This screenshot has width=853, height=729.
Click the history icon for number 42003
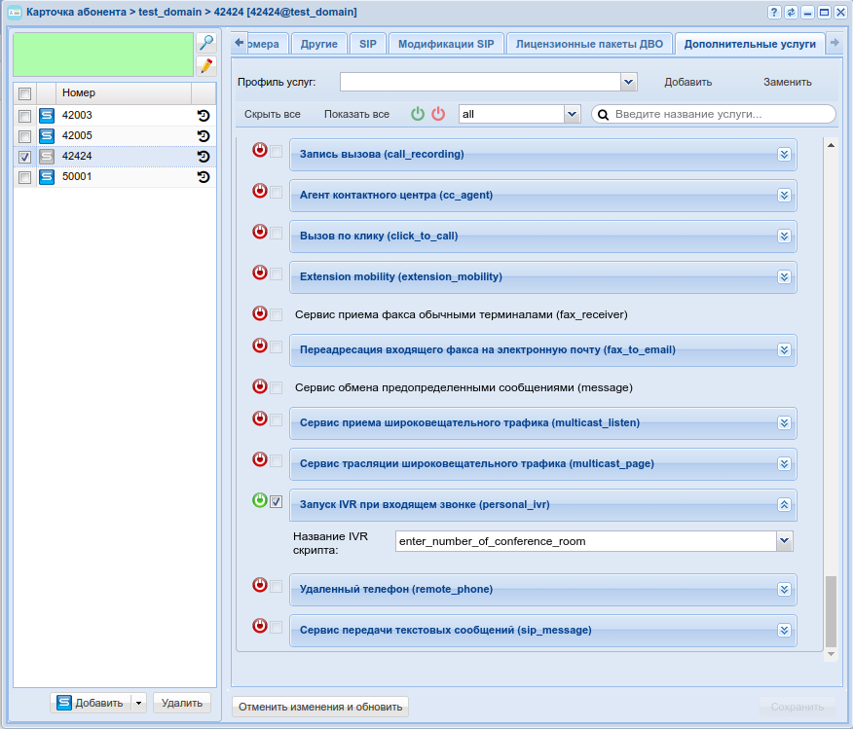pyautogui.click(x=204, y=116)
